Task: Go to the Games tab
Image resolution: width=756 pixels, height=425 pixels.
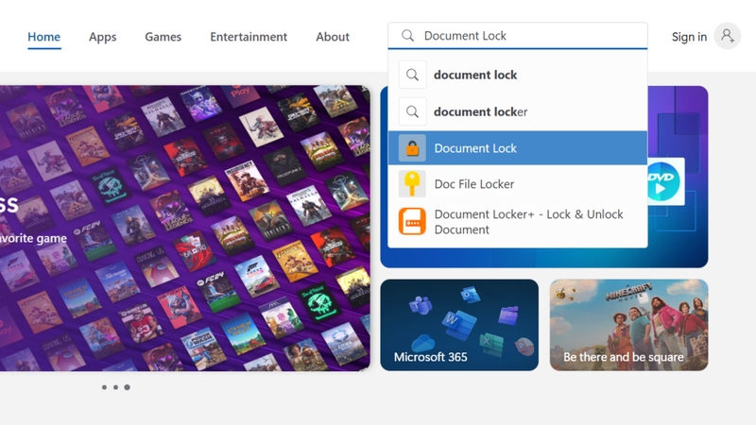Action: (x=163, y=37)
